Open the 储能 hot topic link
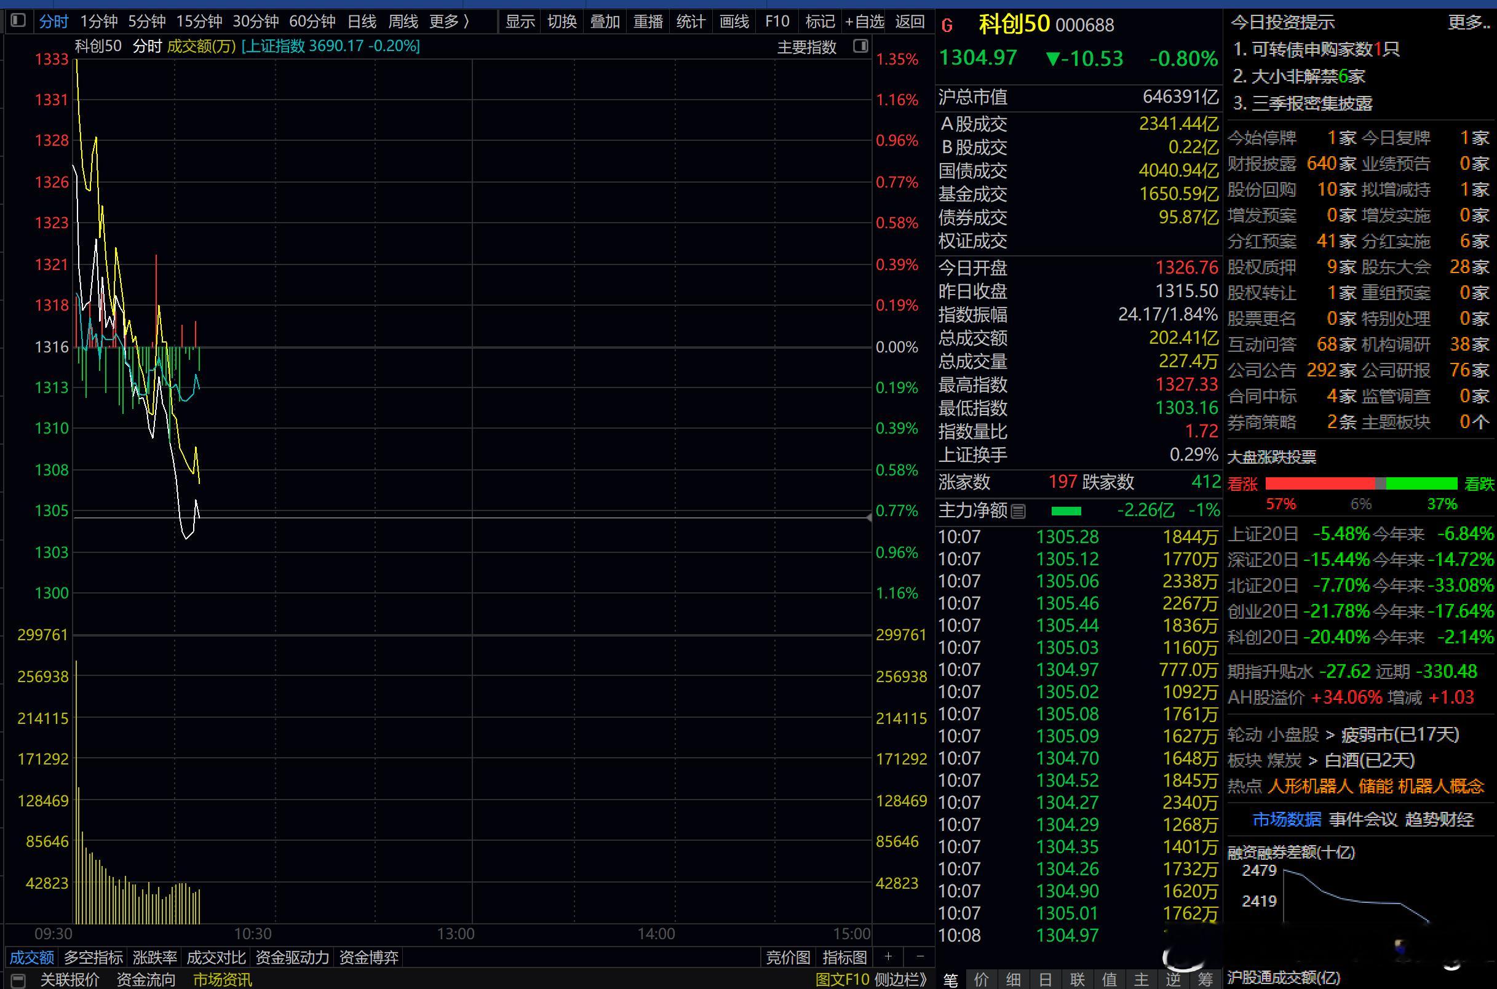This screenshot has height=989, width=1497. pos(1375,786)
